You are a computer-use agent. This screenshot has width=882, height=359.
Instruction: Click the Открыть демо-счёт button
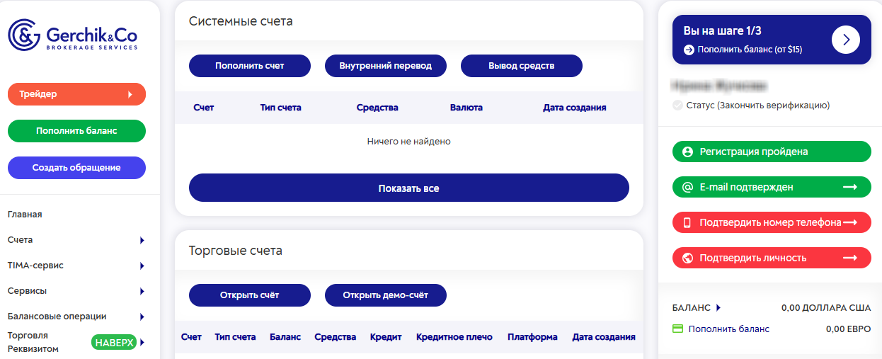click(386, 295)
